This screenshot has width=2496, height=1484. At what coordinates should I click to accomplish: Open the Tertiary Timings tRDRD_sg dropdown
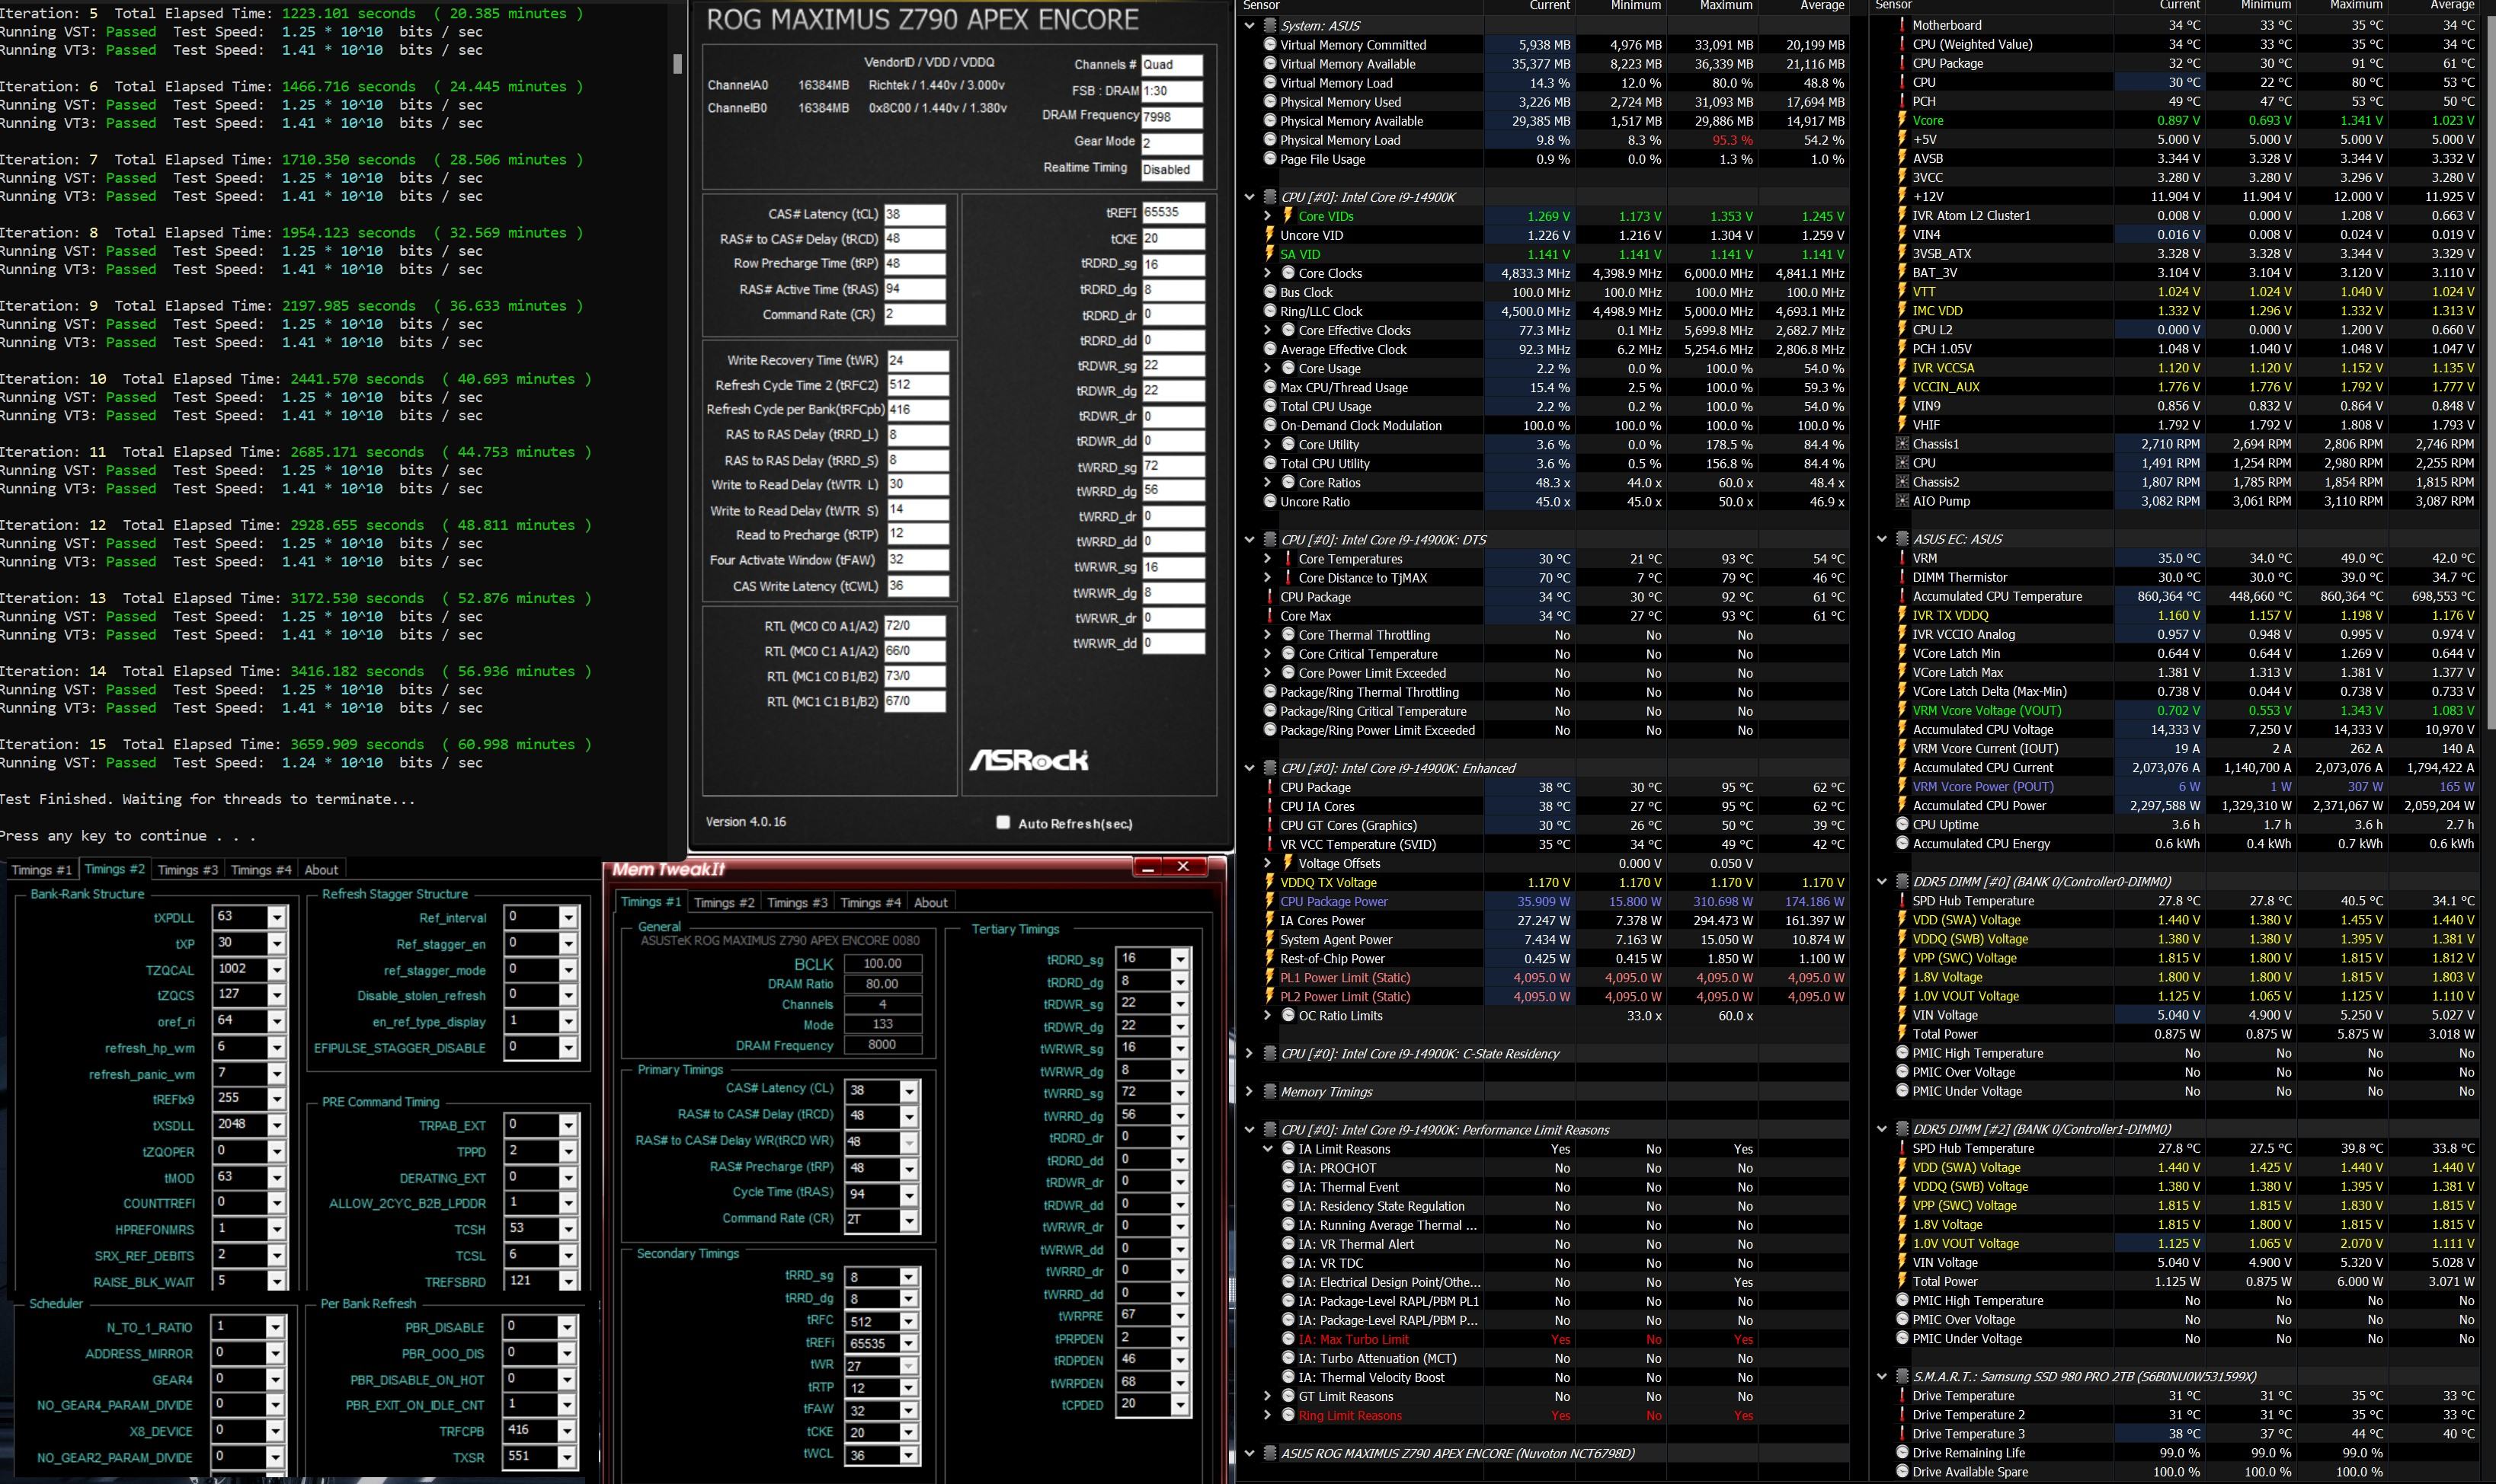coord(1180,959)
